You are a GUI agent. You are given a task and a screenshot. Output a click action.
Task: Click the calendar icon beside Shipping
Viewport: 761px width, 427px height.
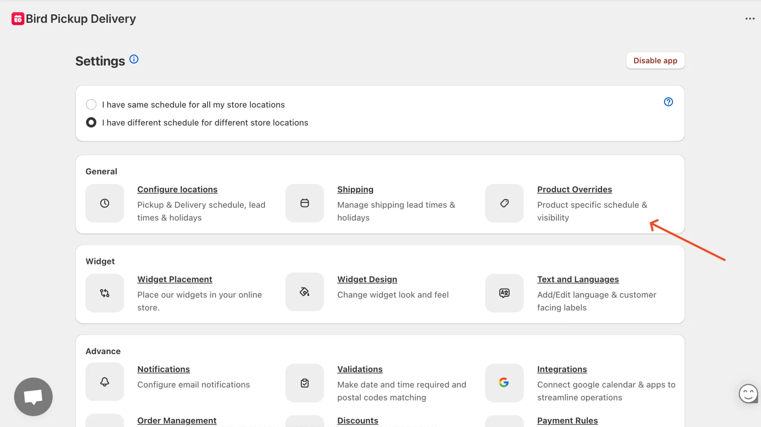tap(304, 203)
